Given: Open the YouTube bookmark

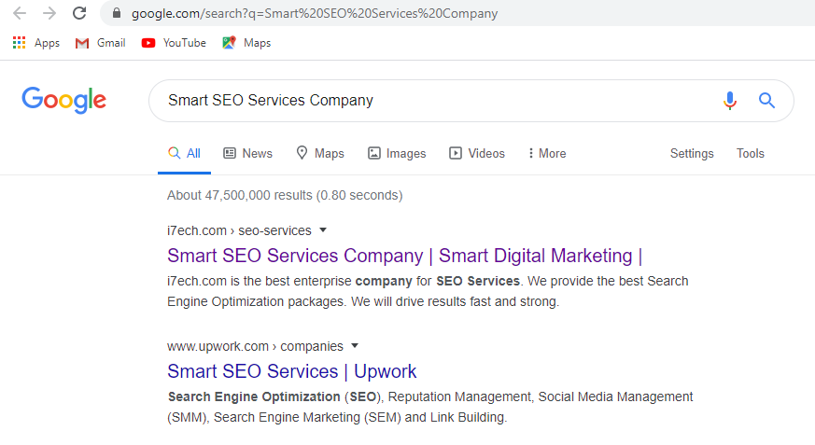Looking at the screenshot, I should [174, 43].
